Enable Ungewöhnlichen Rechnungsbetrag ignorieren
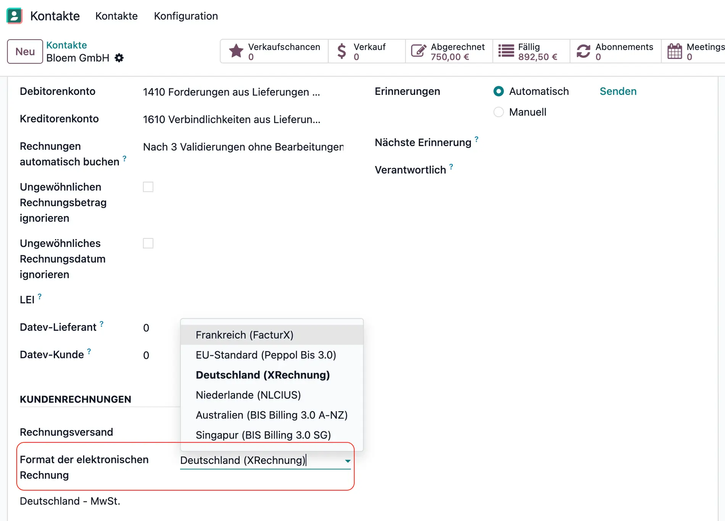The image size is (725, 521). [x=148, y=187]
